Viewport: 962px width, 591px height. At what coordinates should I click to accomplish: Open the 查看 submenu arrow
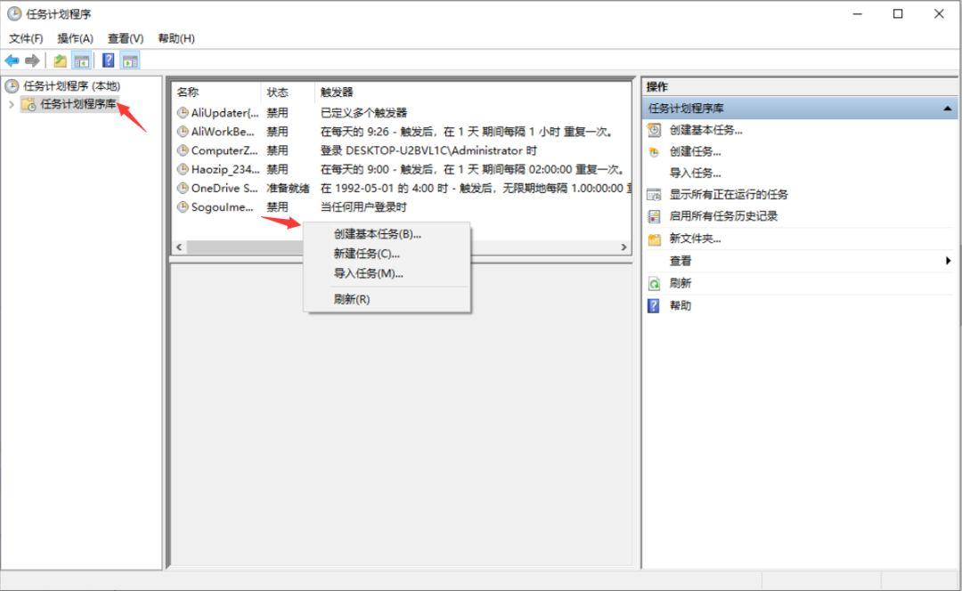click(948, 262)
